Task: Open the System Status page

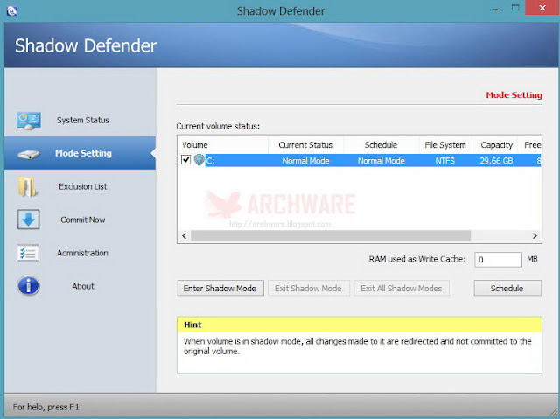Action: [x=80, y=120]
